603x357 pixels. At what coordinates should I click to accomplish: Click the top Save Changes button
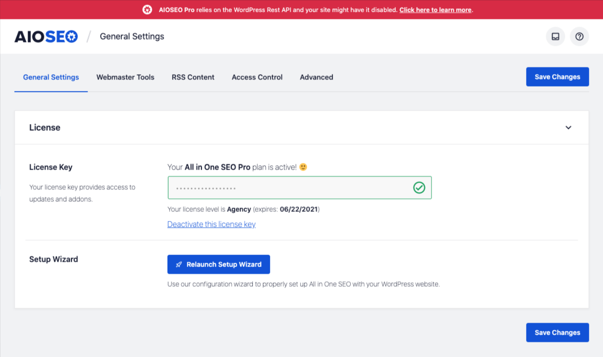557,77
